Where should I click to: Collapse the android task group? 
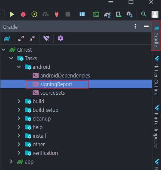pyautogui.click(x=19, y=67)
